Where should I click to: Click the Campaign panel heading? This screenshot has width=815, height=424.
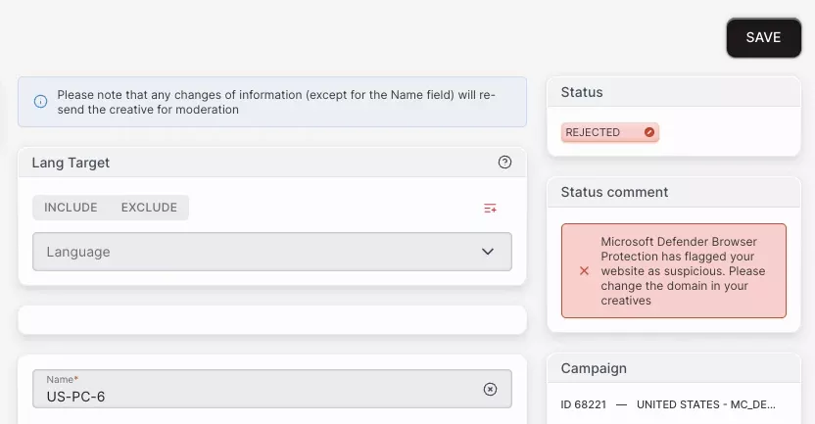click(594, 368)
